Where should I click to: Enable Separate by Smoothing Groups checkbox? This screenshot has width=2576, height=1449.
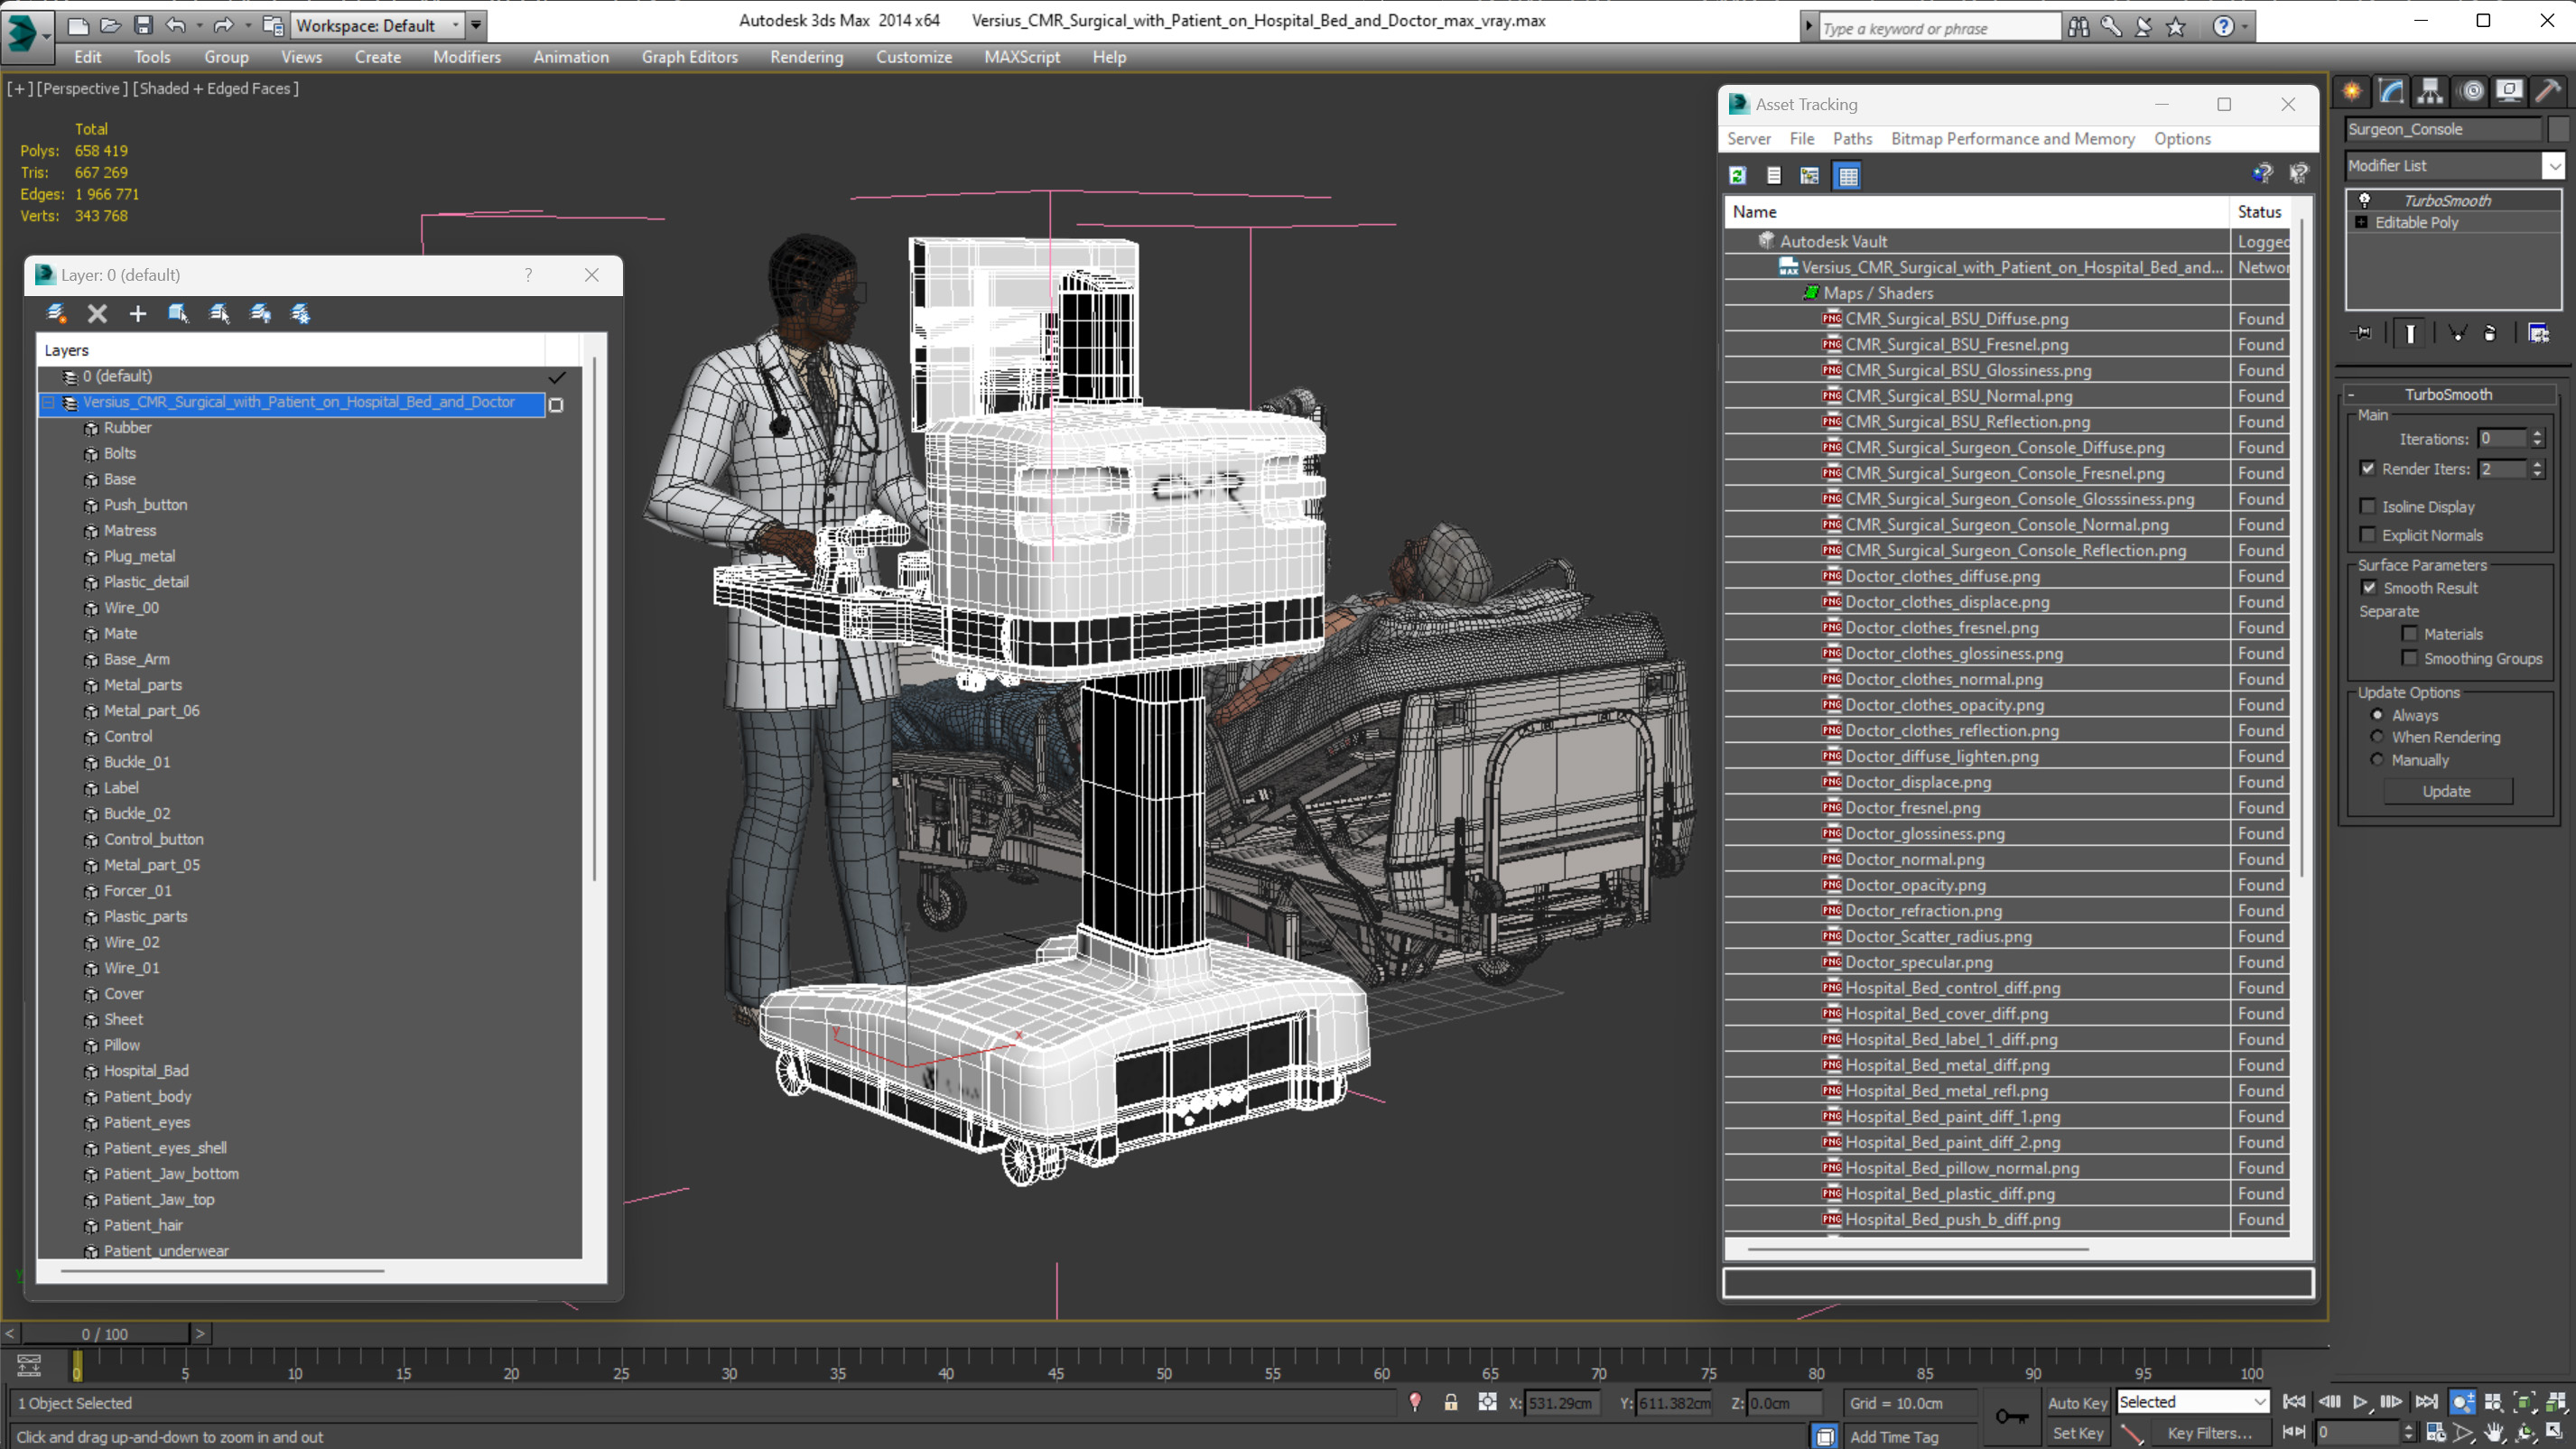coord(2410,657)
